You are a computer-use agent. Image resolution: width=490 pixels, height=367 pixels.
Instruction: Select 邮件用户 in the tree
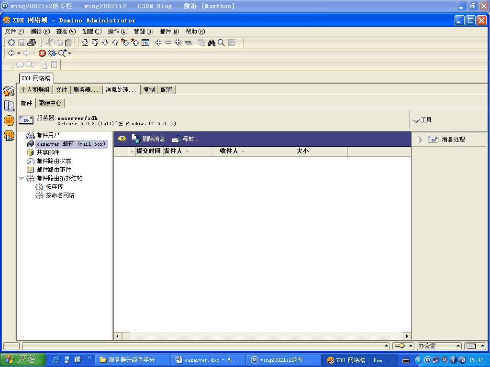[48, 135]
